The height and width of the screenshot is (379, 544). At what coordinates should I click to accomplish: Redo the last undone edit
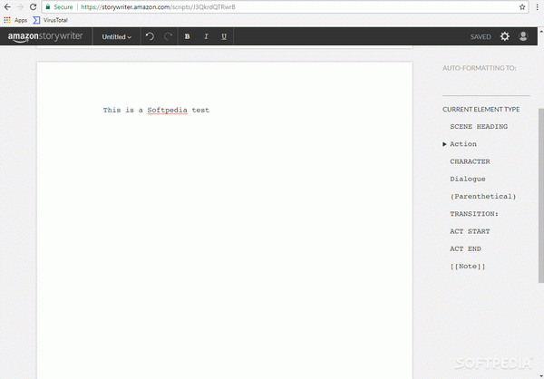pyautogui.click(x=169, y=36)
